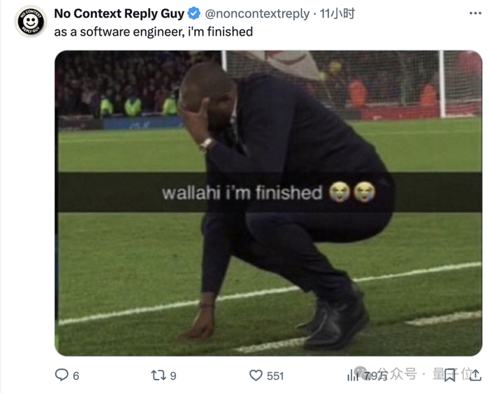
Task: Click the reply count 6
Action: point(75,376)
